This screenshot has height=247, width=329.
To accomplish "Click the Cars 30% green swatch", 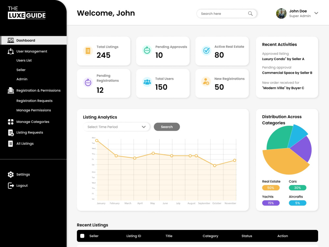I will 297,188.
